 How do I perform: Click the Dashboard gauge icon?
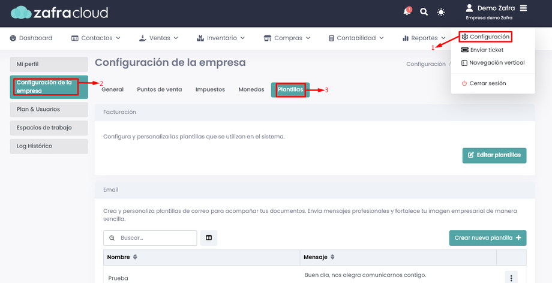(13, 38)
